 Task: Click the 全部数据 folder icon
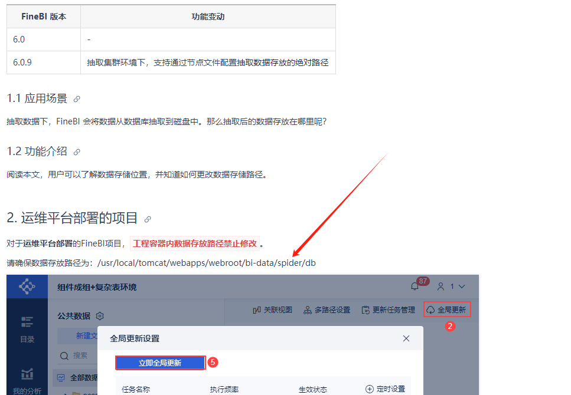click(x=61, y=378)
